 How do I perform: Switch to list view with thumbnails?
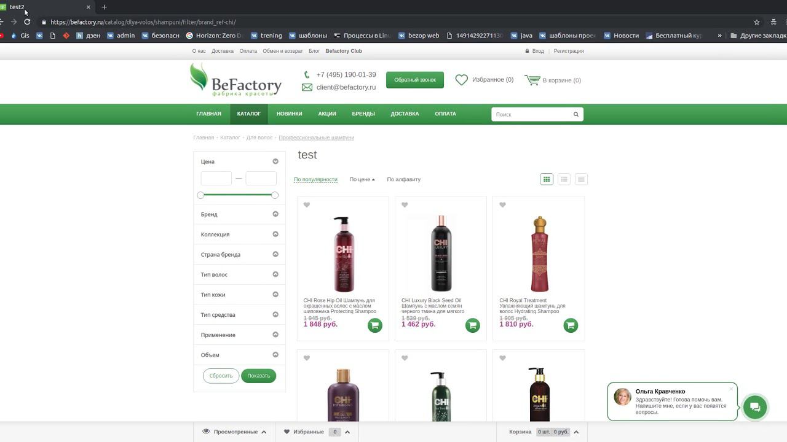pyautogui.click(x=564, y=179)
